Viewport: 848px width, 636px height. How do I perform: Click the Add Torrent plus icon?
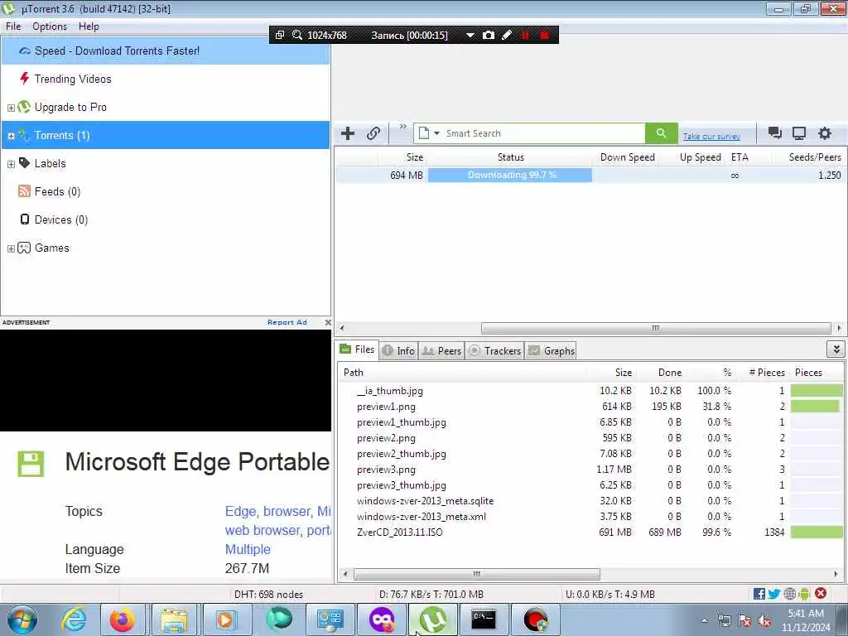pos(348,133)
